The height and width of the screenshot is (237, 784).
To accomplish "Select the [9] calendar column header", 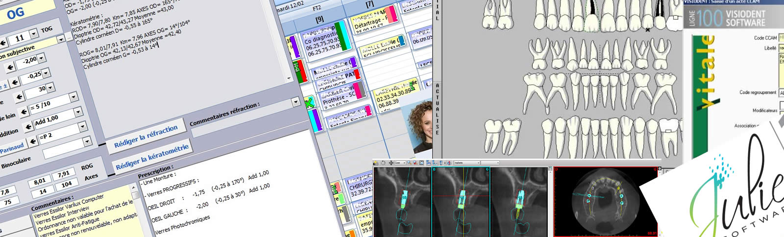I will [319, 20].
